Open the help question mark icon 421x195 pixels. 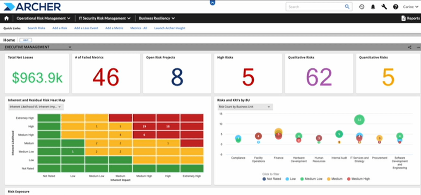tap(395, 7)
